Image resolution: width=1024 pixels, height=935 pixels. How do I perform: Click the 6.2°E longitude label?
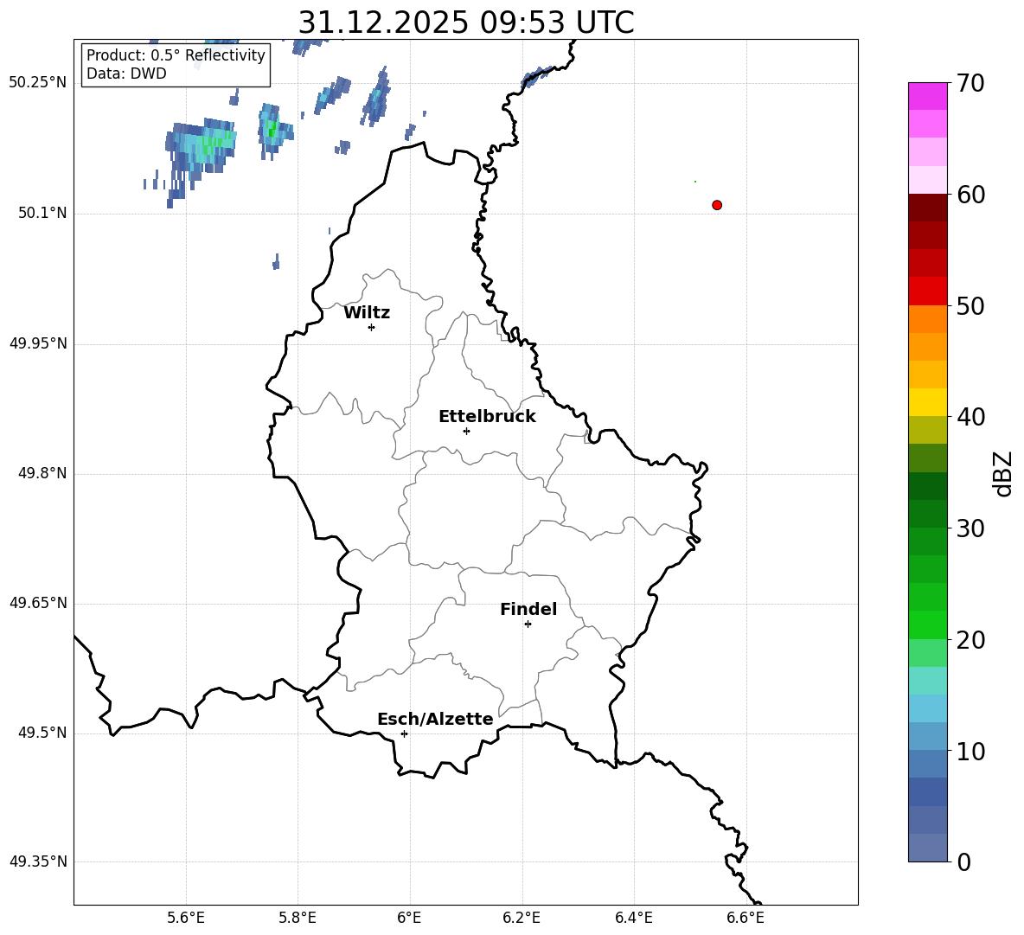click(x=522, y=918)
